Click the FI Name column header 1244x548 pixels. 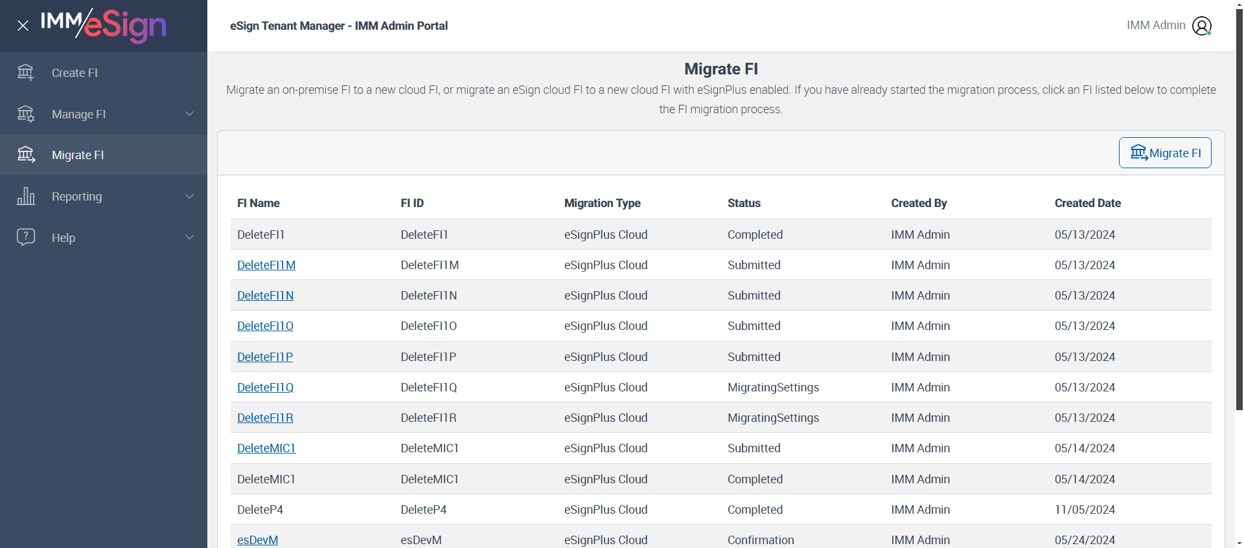[x=259, y=203]
